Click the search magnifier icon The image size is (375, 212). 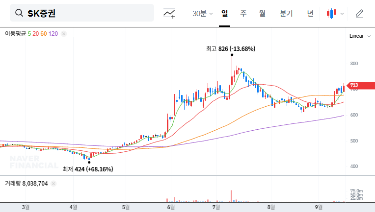(x=19, y=13)
